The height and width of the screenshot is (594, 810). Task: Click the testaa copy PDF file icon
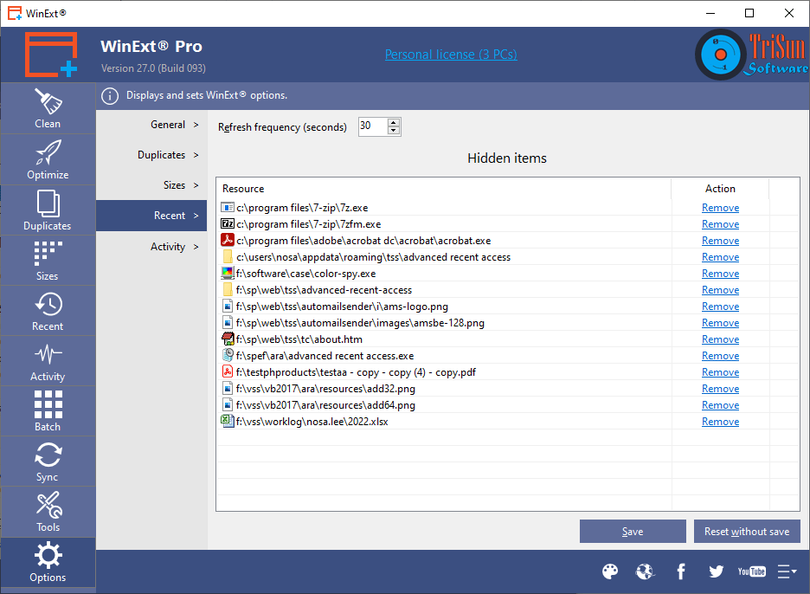point(228,371)
